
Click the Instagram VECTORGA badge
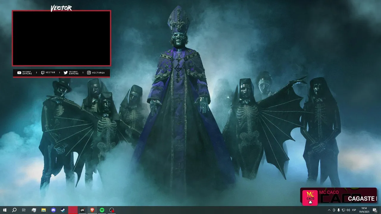point(96,73)
